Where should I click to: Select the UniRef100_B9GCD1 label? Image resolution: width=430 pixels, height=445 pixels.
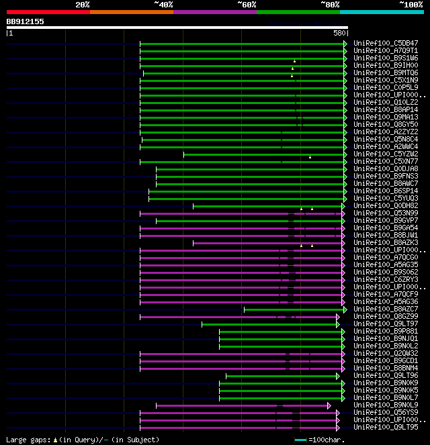coord(386,360)
